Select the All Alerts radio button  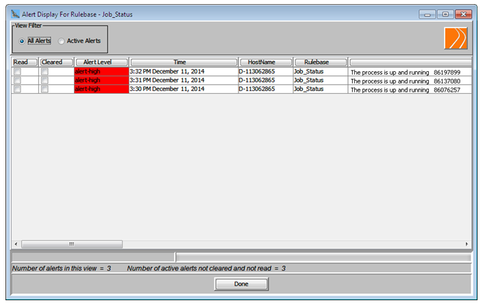click(x=21, y=41)
